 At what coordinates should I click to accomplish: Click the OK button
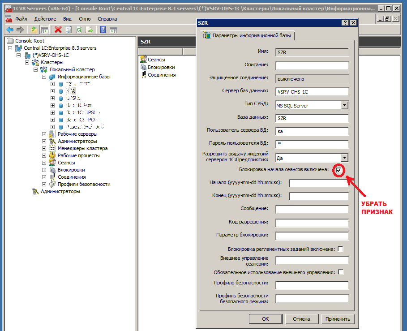click(x=266, y=319)
